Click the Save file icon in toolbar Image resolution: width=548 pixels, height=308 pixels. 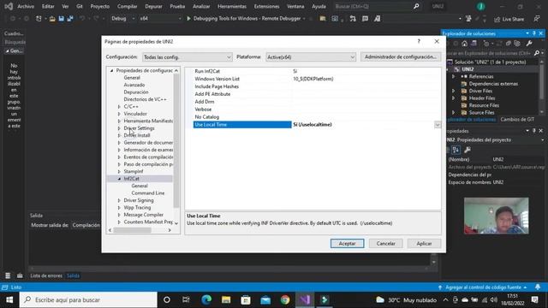pos(61,19)
